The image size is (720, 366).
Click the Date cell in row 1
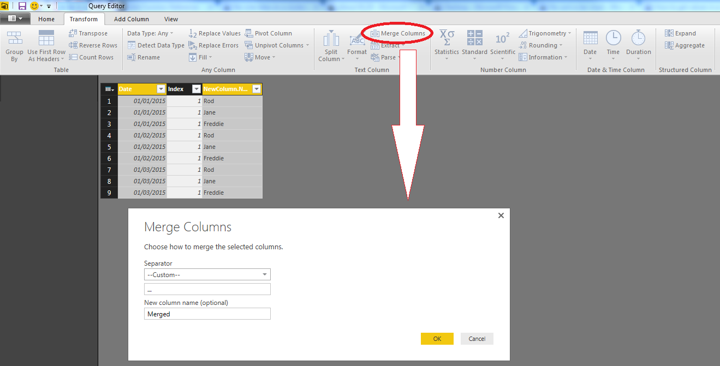point(142,101)
